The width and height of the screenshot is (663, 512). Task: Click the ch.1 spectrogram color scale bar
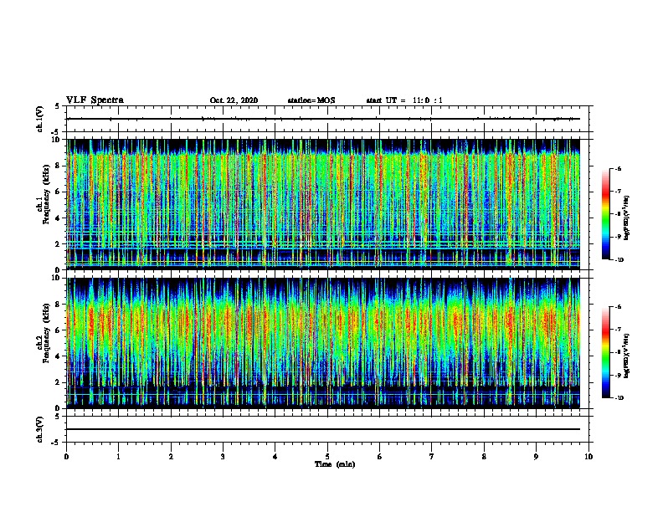click(x=606, y=214)
